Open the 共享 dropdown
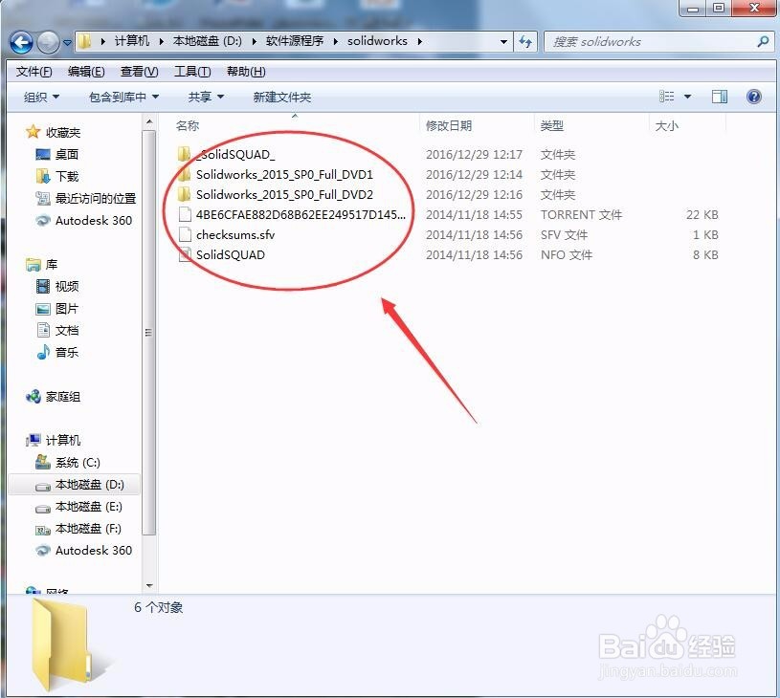The height and width of the screenshot is (698, 780). pyautogui.click(x=206, y=97)
